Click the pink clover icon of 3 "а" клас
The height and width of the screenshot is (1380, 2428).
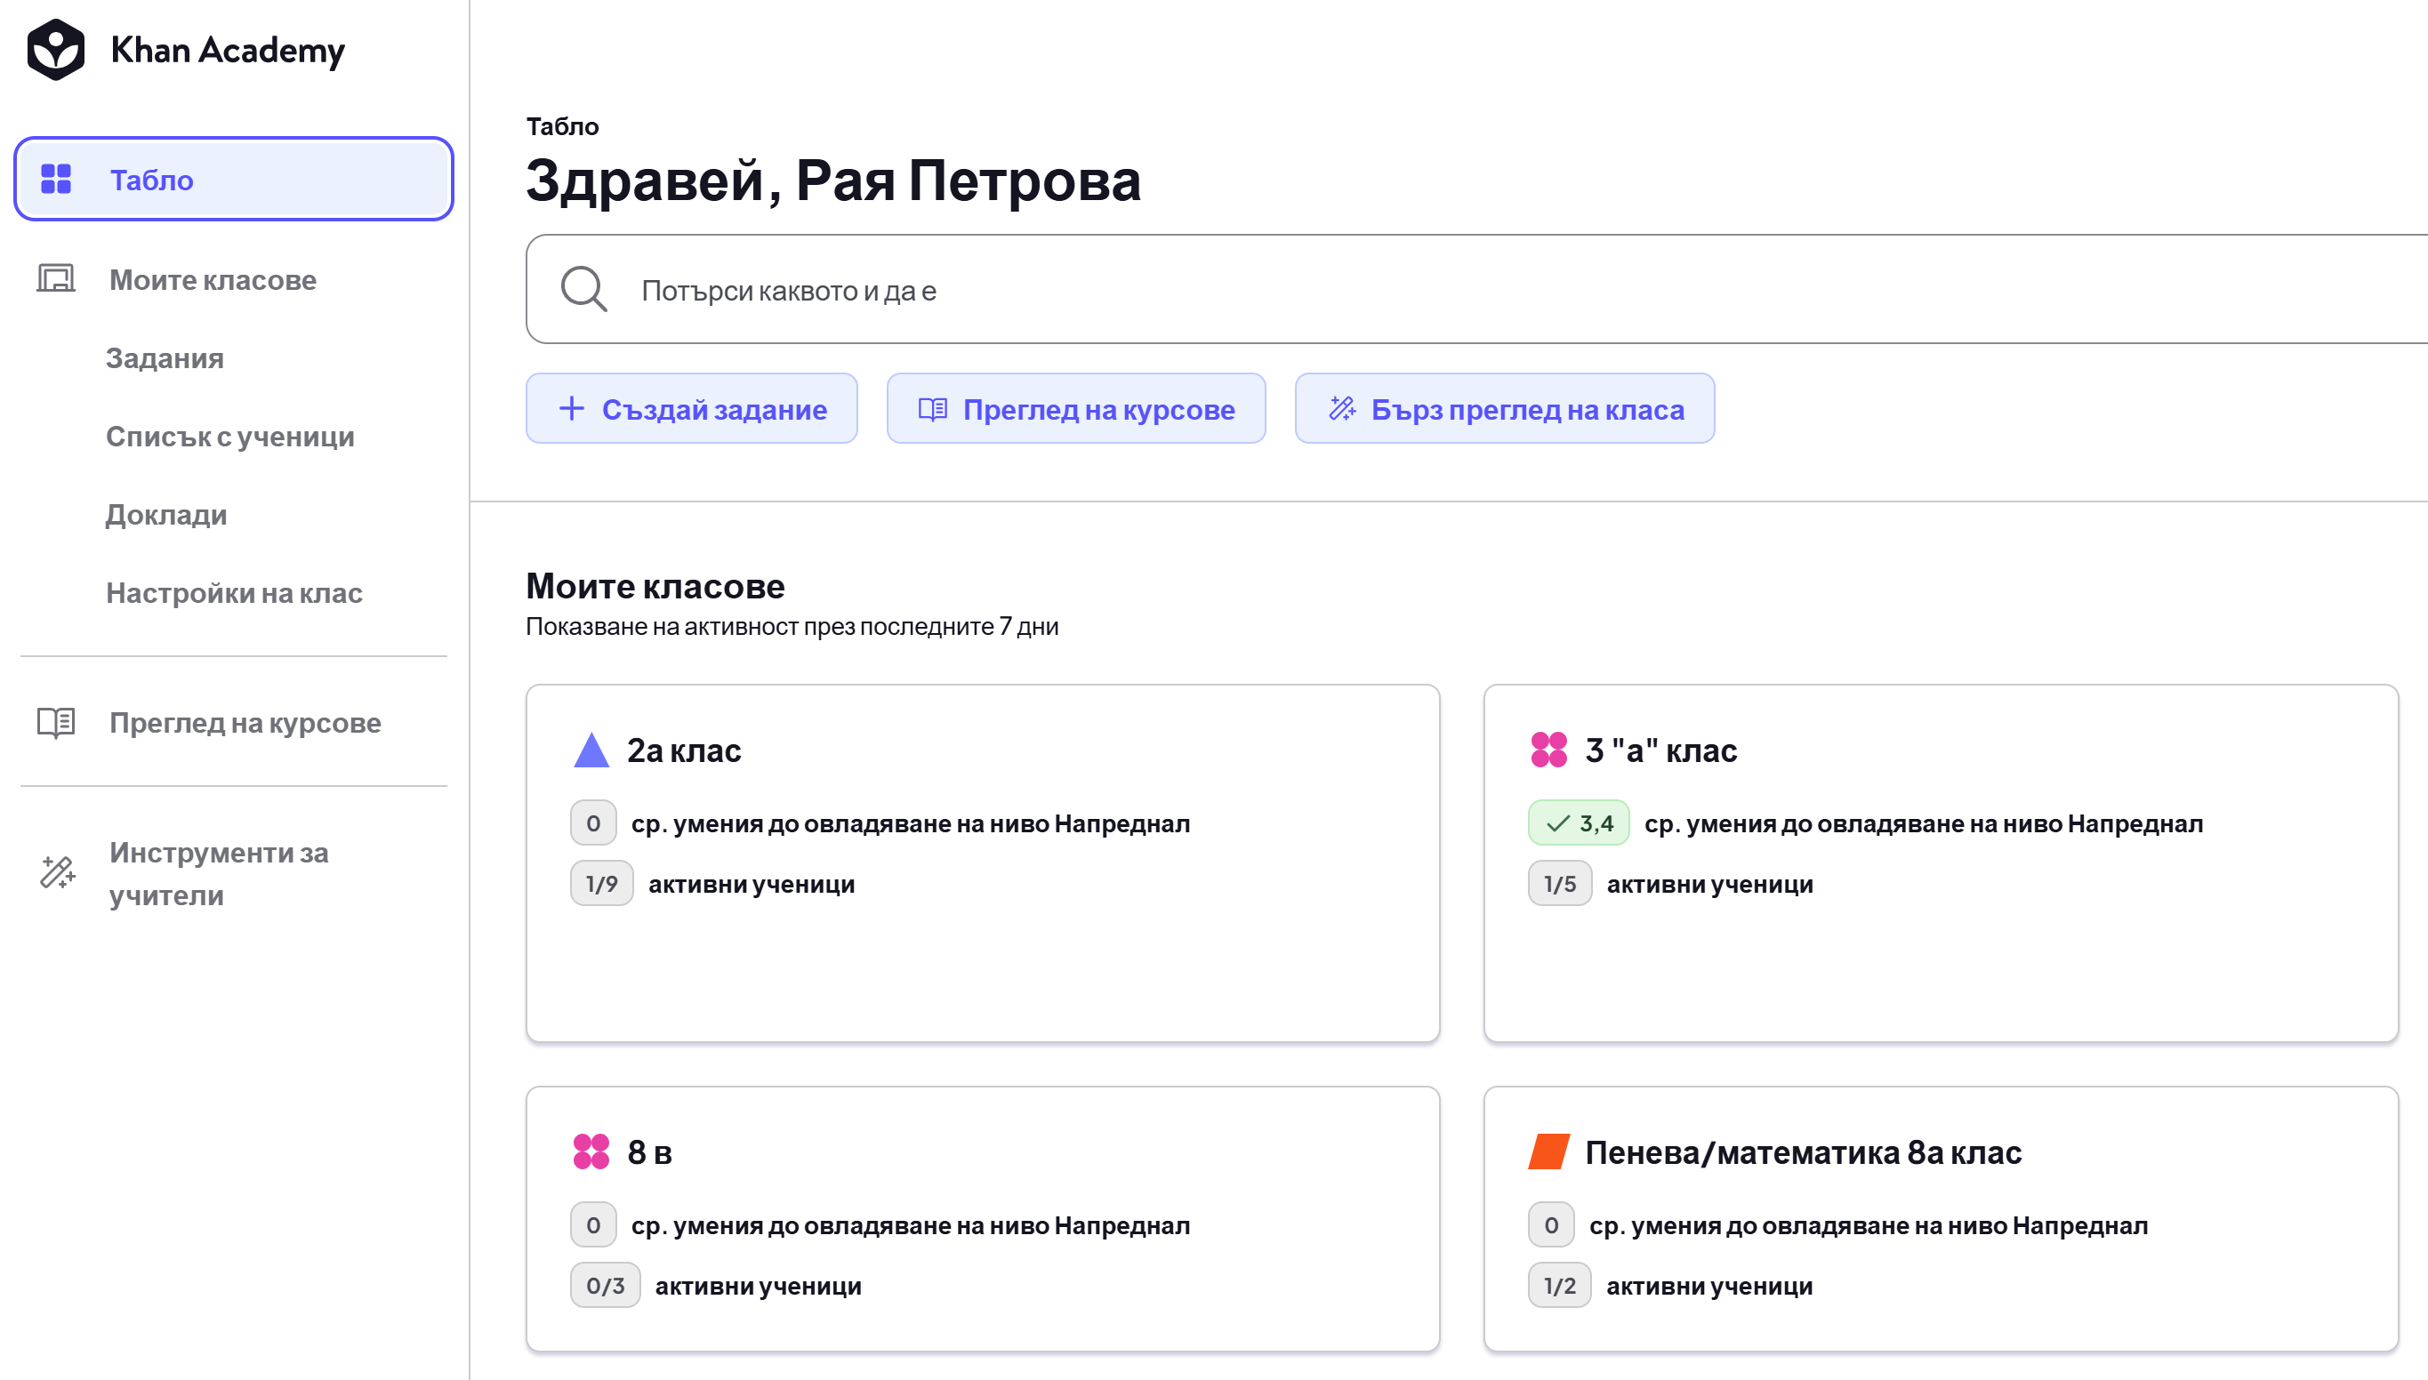point(1548,750)
